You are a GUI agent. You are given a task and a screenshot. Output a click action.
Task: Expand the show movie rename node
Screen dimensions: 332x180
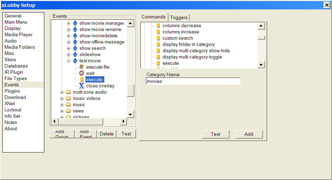coord(68,30)
